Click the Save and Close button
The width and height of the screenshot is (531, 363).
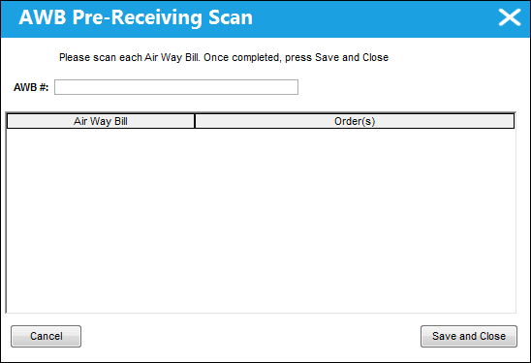coord(469,336)
